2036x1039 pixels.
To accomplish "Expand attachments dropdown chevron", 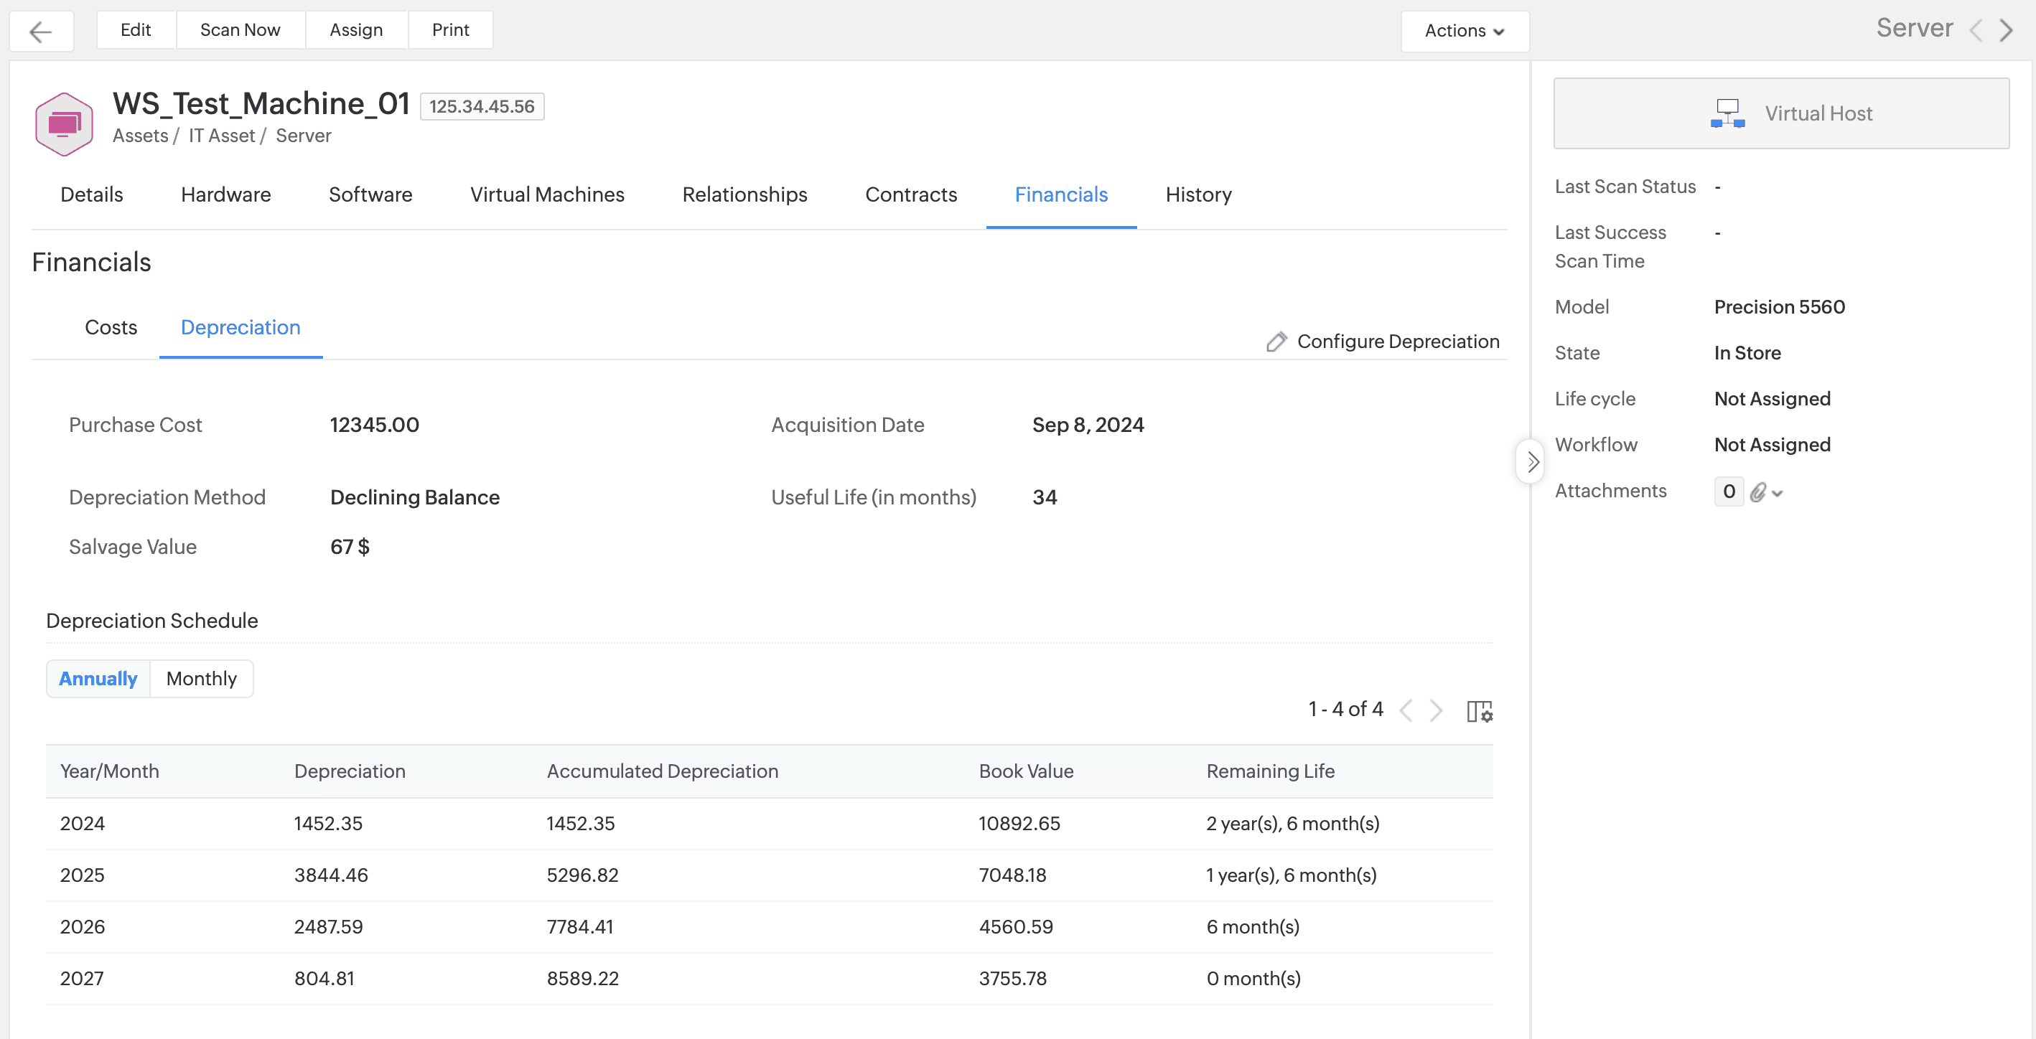I will tap(1778, 493).
